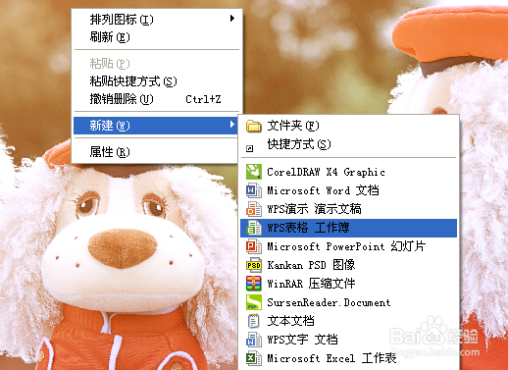Click the WPS文字 document icon
The image size is (508, 370).
pos(254,340)
